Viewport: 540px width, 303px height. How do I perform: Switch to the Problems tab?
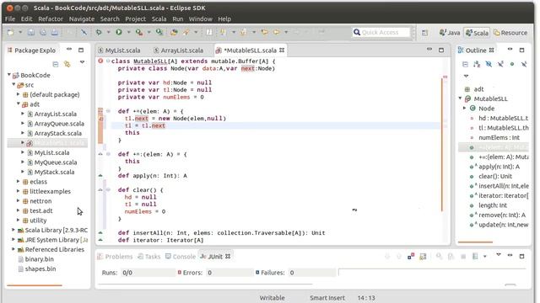(x=115, y=256)
